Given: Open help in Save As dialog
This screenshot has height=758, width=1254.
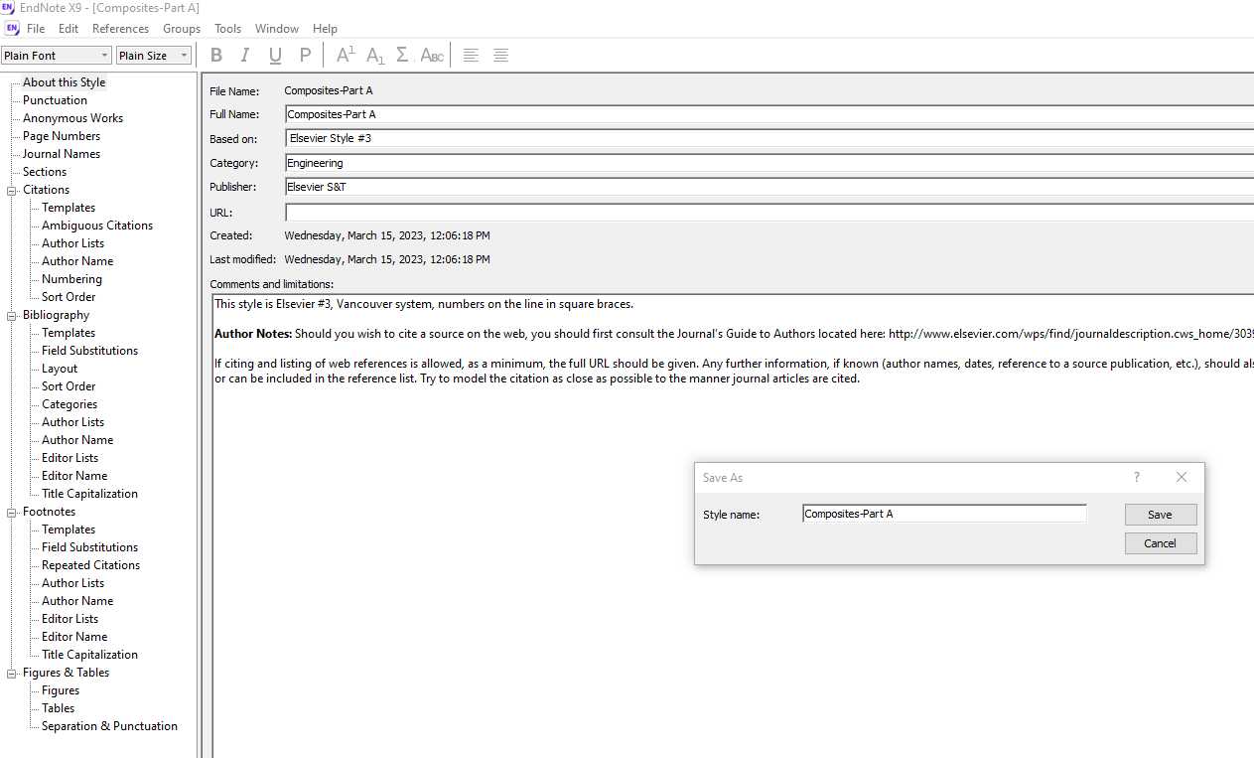Looking at the screenshot, I should click(x=1137, y=478).
